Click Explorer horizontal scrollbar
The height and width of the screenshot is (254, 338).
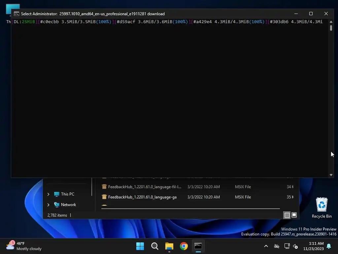tap(190, 209)
